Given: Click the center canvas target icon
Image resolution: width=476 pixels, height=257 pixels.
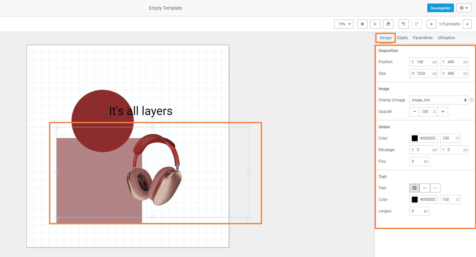Looking at the screenshot, I should point(362,24).
